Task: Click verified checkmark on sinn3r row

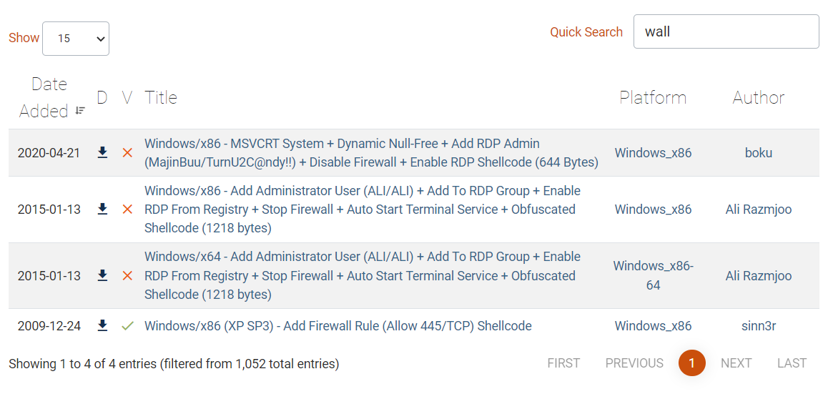Action: 127,326
